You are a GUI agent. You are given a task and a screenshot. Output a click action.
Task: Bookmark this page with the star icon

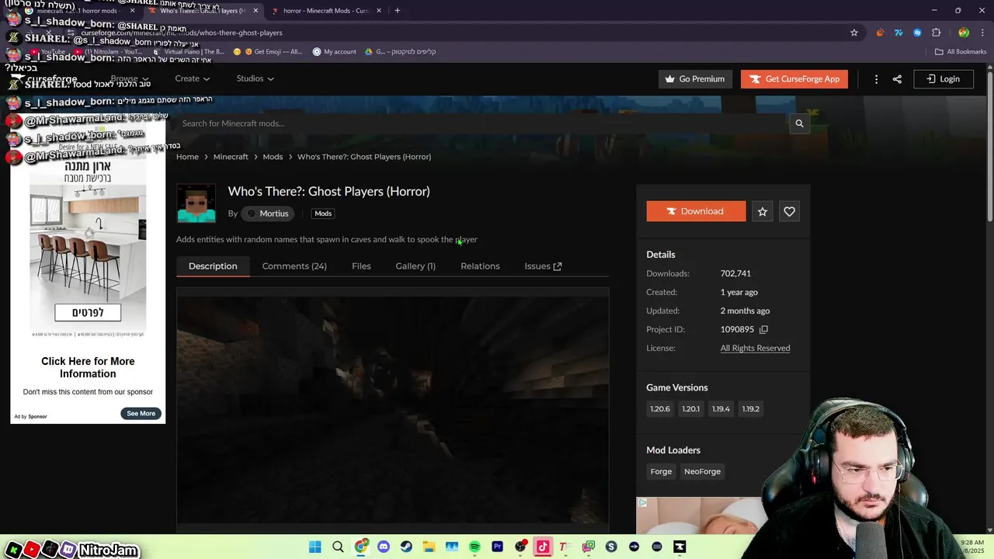tap(854, 33)
